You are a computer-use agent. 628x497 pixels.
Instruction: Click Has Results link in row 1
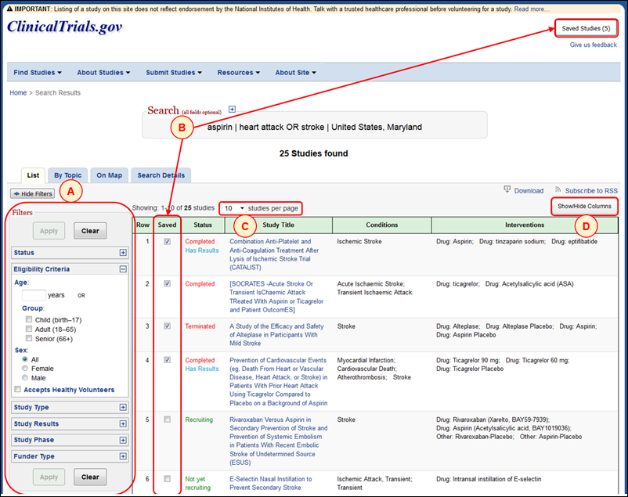202,250
